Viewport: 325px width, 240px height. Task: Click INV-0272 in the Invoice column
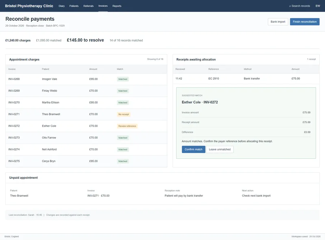pyautogui.click(x=14, y=126)
